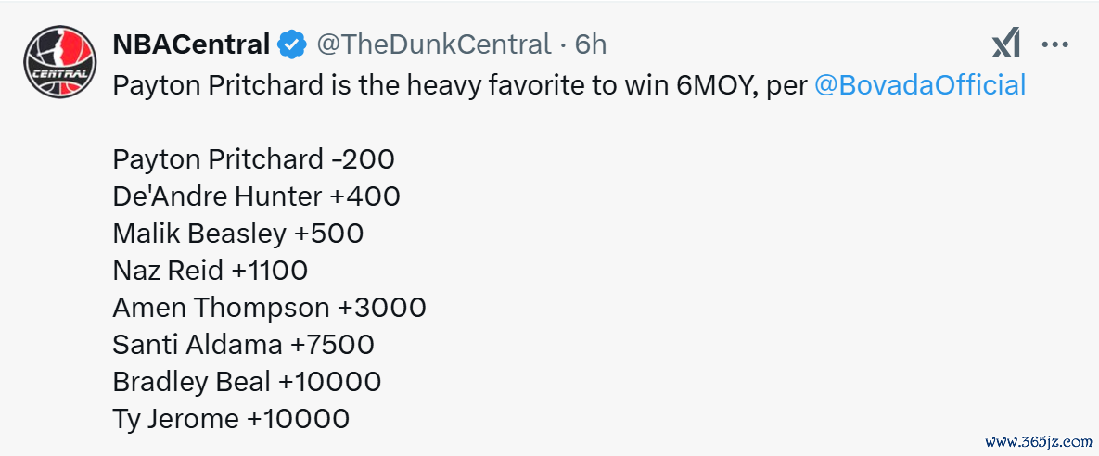Select the Malik Beasley +500 line
Screen dimensions: 1099x456
pyautogui.click(x=238, y=234)
